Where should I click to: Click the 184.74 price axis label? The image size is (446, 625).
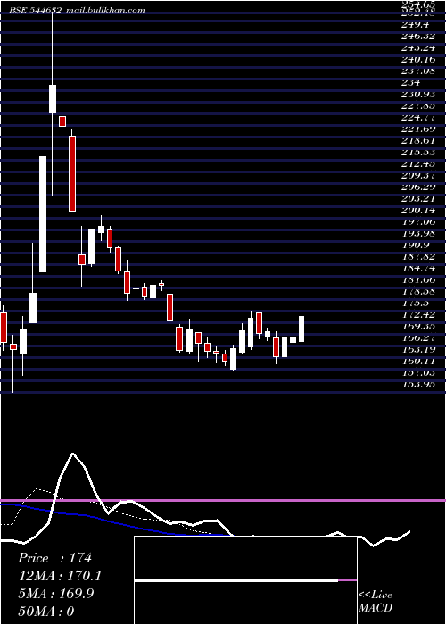click(418, 268)
